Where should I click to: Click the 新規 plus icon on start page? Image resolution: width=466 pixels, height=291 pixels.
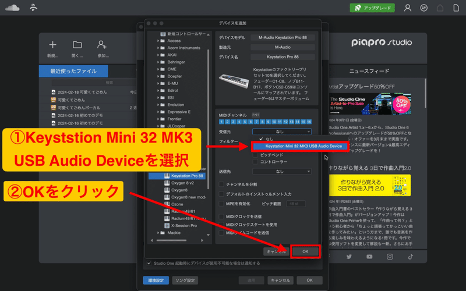(x=52, y=45)
